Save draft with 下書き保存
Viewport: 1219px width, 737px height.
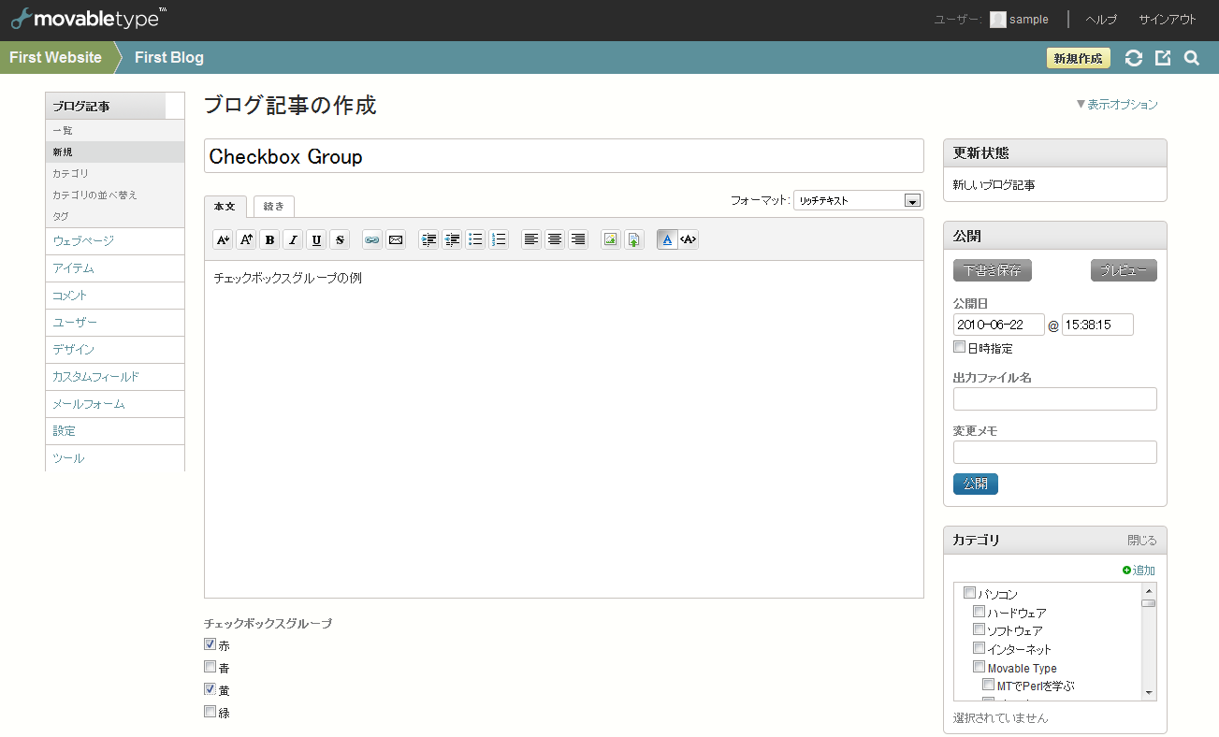tap(993, 270)
